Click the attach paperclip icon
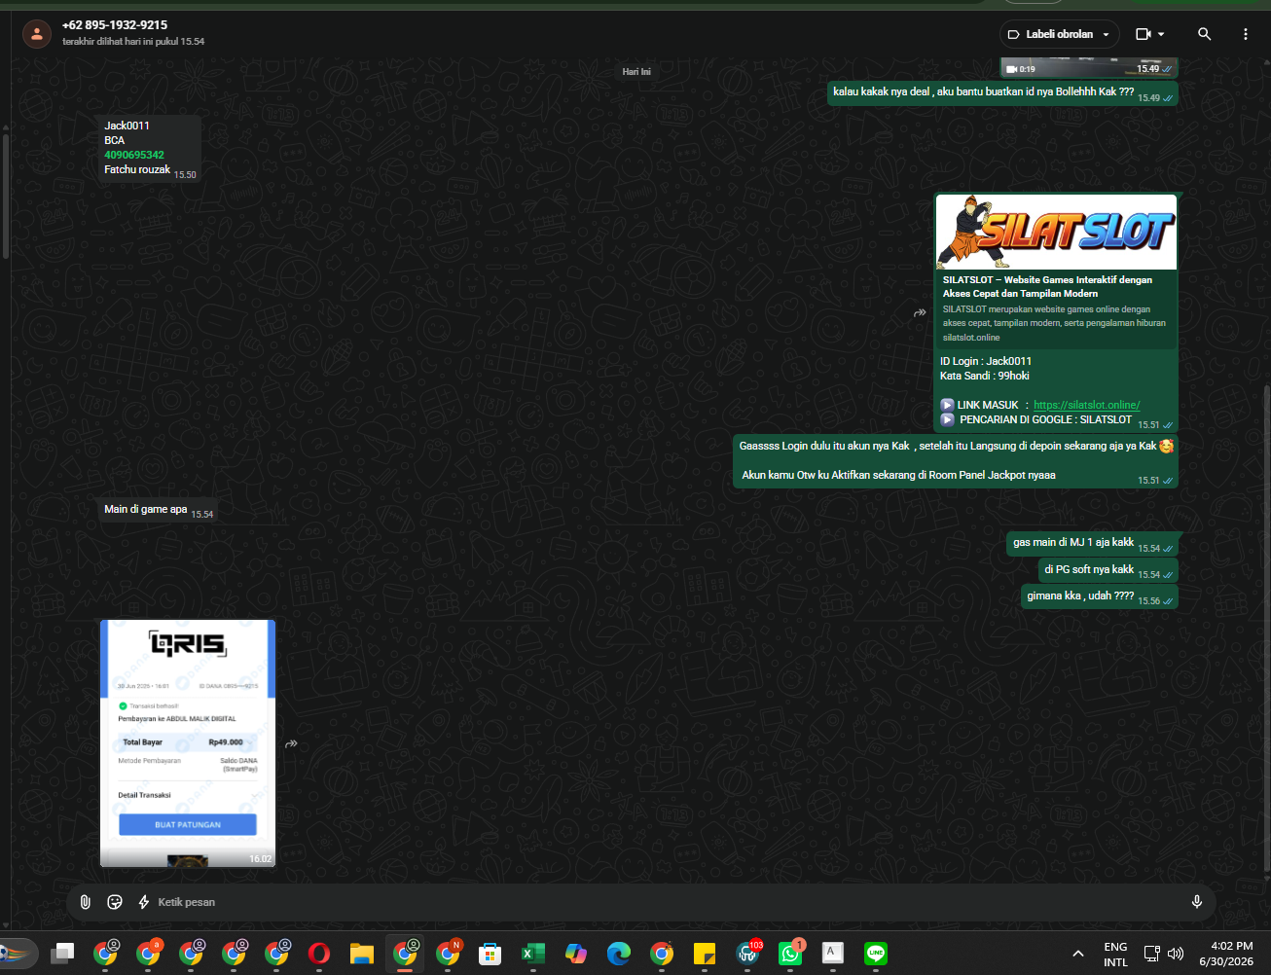This screenshot has height=975, width=1271. coord(86,902)
